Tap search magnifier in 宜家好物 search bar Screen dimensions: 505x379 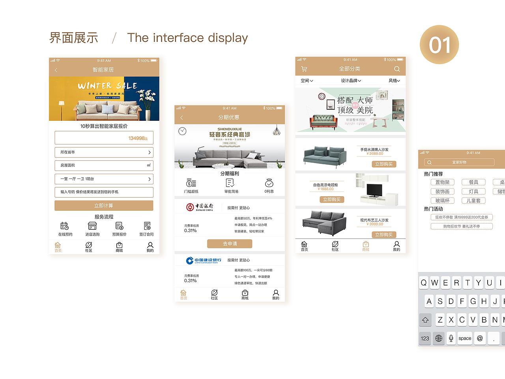click(429, 162)
